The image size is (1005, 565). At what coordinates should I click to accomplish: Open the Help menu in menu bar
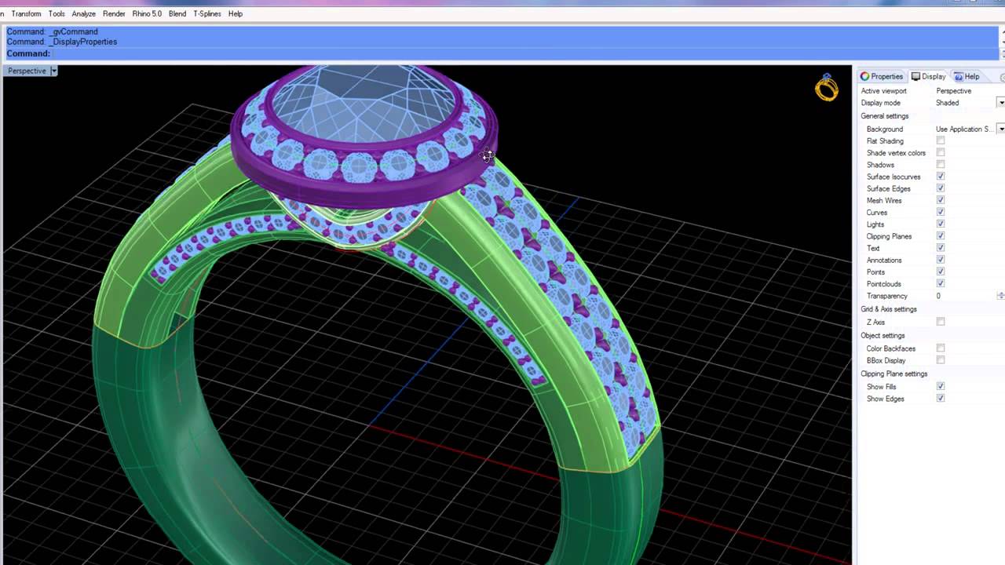pyautogui.click(x=236, y=13)
